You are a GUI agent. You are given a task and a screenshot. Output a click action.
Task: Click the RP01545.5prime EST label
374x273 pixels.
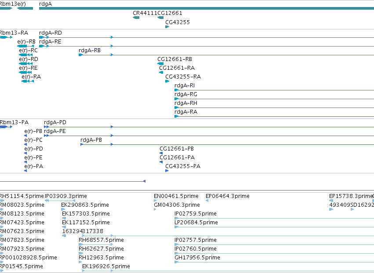22,266
